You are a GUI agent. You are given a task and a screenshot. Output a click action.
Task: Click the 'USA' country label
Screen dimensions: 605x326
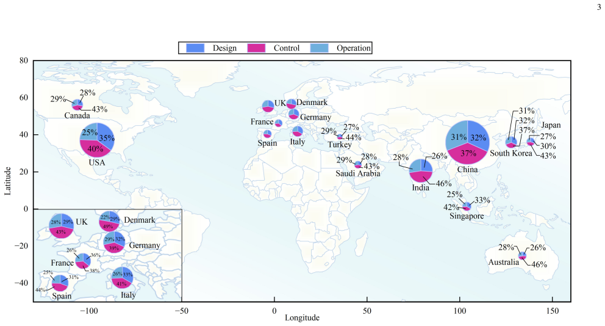[97, 162]
